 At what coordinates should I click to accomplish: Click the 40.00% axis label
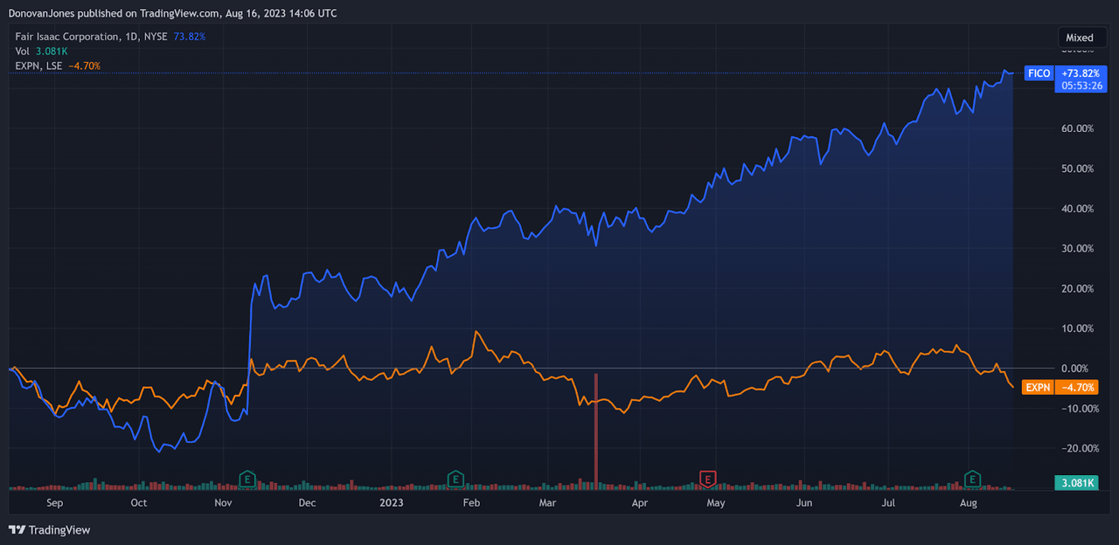1076,209
